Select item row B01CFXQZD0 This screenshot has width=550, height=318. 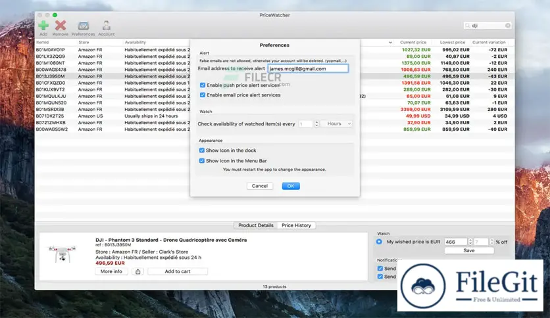click(50, 83)
